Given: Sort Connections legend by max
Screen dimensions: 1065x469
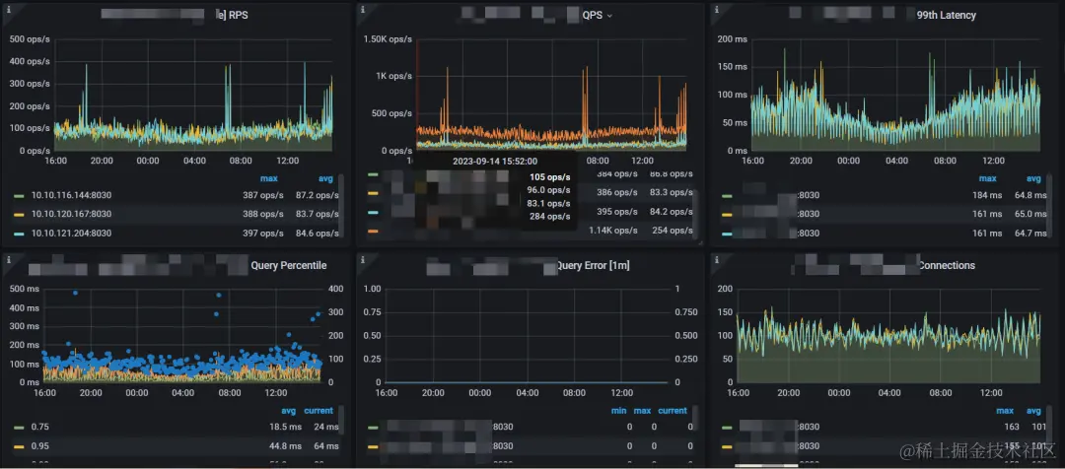Looking at the screenshot, I should click(1005, 411).
